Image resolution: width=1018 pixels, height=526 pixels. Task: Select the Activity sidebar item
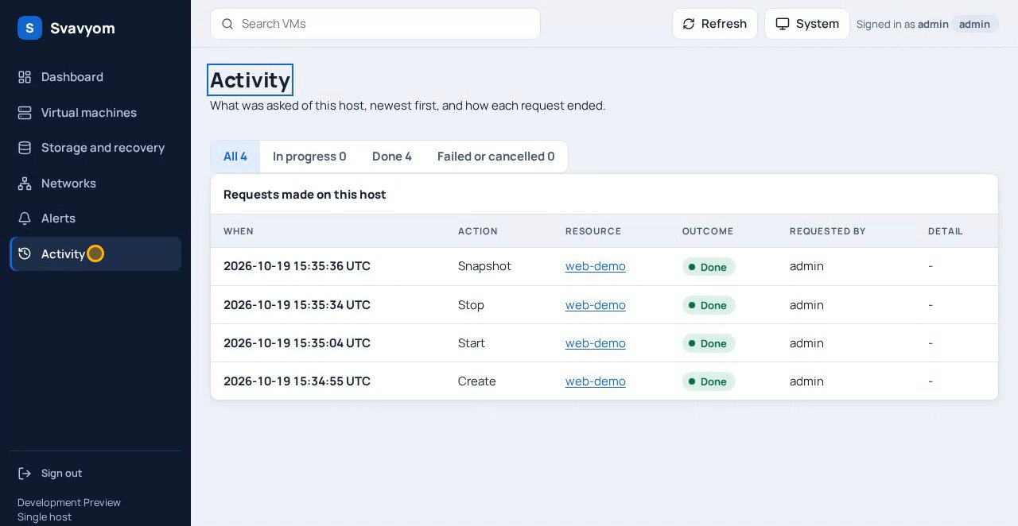[95, 253]
